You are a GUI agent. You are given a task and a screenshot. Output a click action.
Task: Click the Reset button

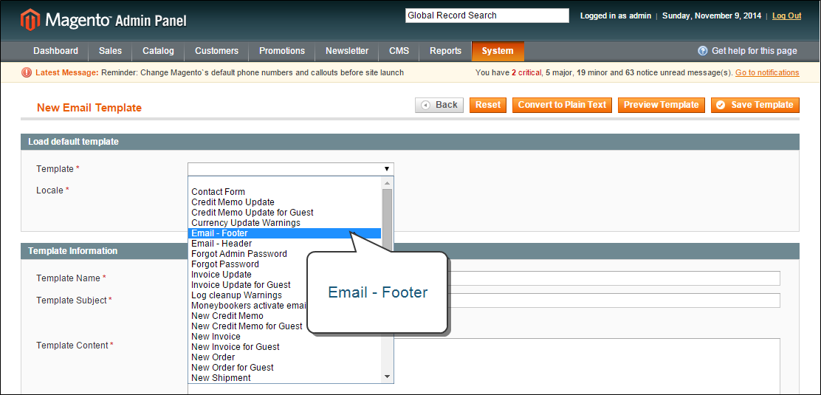(x=488, y=105)
